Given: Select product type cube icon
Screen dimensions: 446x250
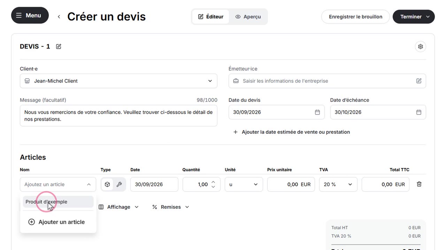Looking at the screenshot, I should tap(107, 184).
